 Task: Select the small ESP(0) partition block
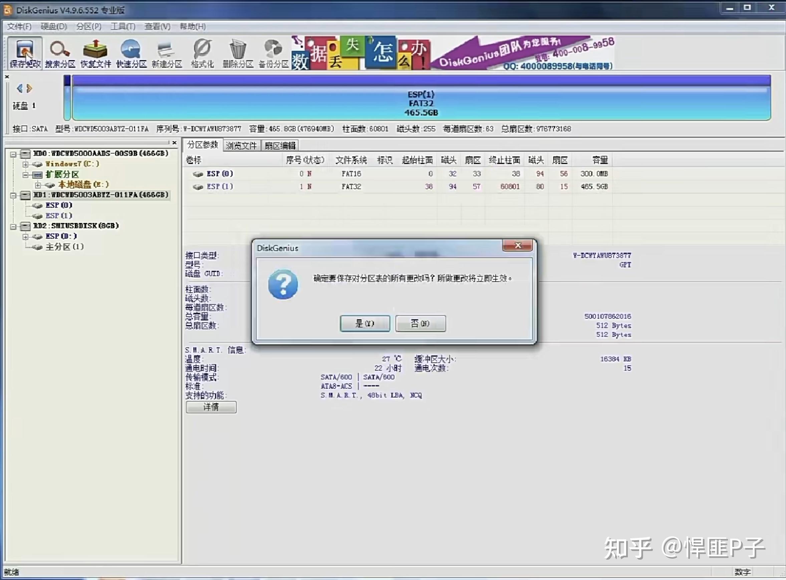[67, 98]
